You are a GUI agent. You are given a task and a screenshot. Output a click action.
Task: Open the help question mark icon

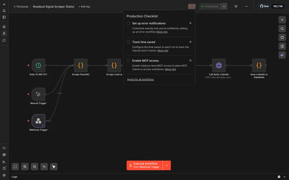point(4,168)
